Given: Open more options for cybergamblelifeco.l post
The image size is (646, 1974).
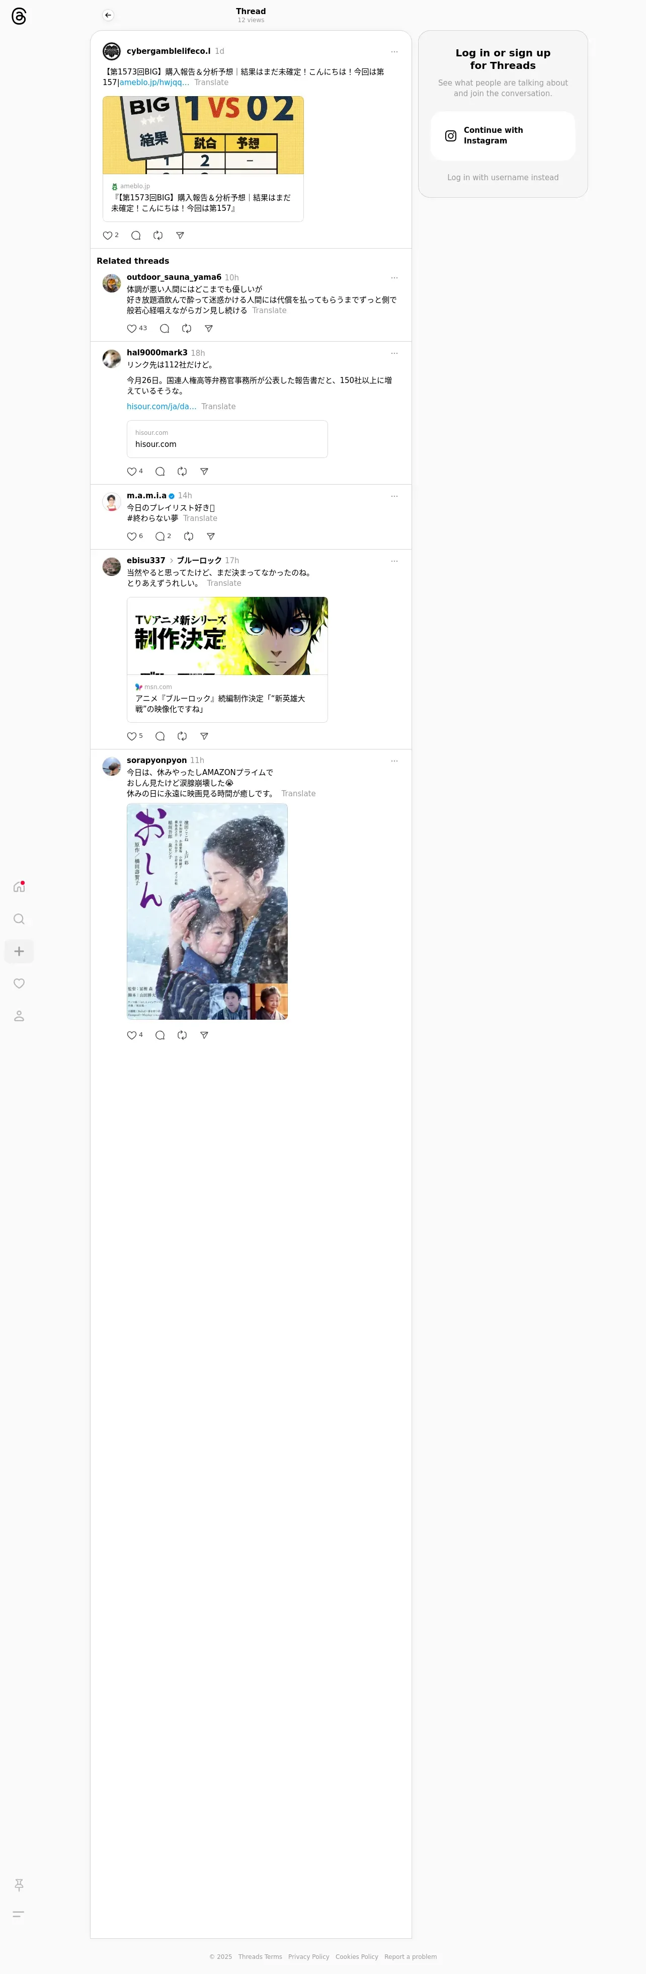Looking at the screenshot, I should pos(394,52).
